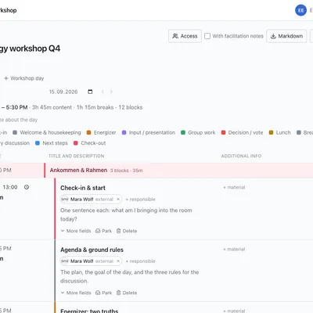Image resolution: width=313 pixels, height=313 pixels.
Task: Delete the Agenda & ground rules block
Action: point(127,293)
